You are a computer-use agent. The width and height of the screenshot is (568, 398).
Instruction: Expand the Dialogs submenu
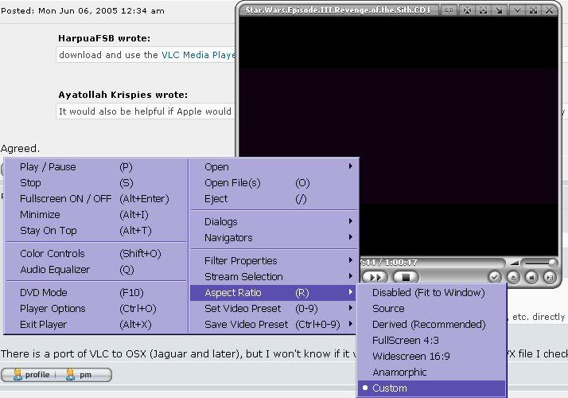274,221
